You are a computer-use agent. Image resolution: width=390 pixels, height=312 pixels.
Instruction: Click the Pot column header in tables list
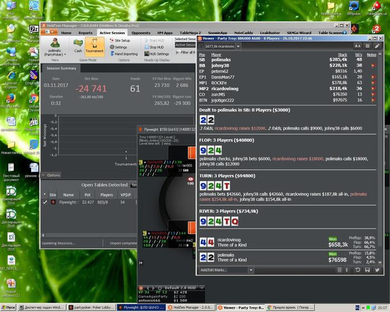(x=87, y=195)
